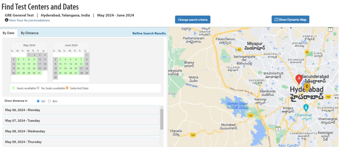The image size is (343, 147).
Task: Expand May 08, 2024 - Wednesday row
Action: coord(81,131)
